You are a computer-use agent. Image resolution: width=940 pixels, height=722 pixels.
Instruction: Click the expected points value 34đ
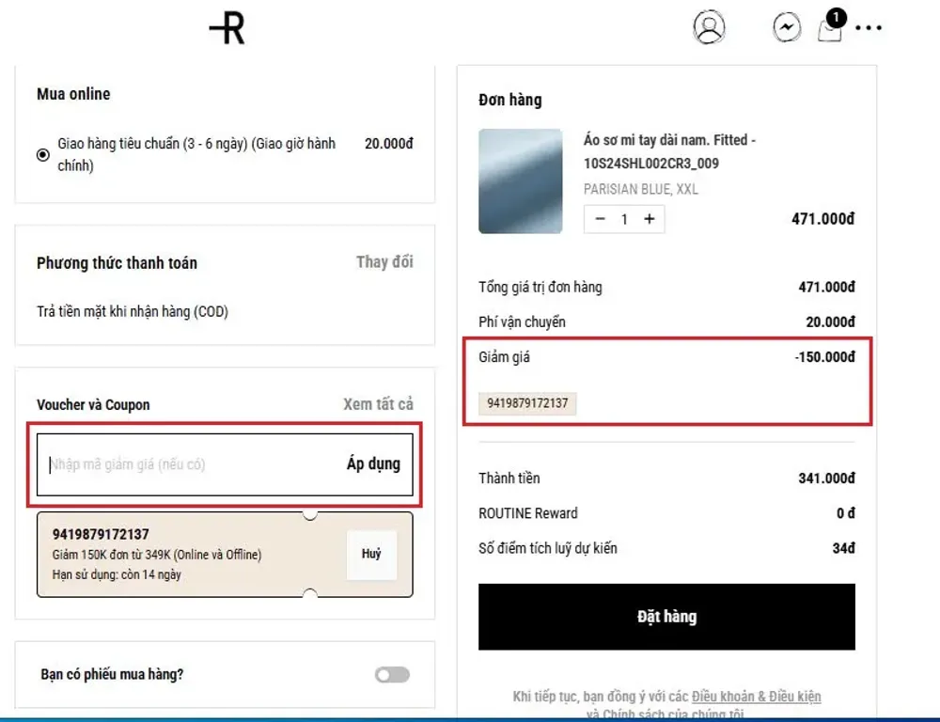point(843,548)
